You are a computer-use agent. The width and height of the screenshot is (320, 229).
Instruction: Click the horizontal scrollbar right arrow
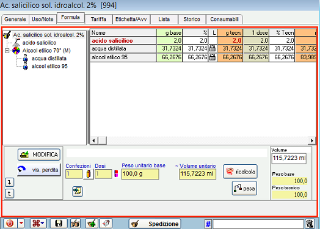pos(312,140)
